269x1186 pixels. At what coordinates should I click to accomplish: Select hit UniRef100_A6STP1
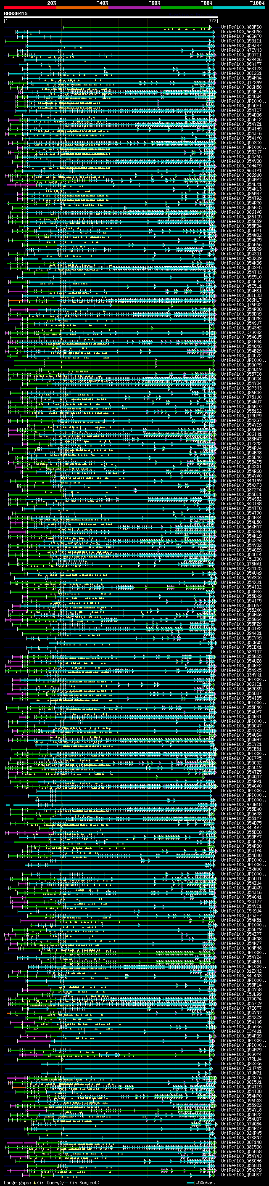(x=241, y=171)
